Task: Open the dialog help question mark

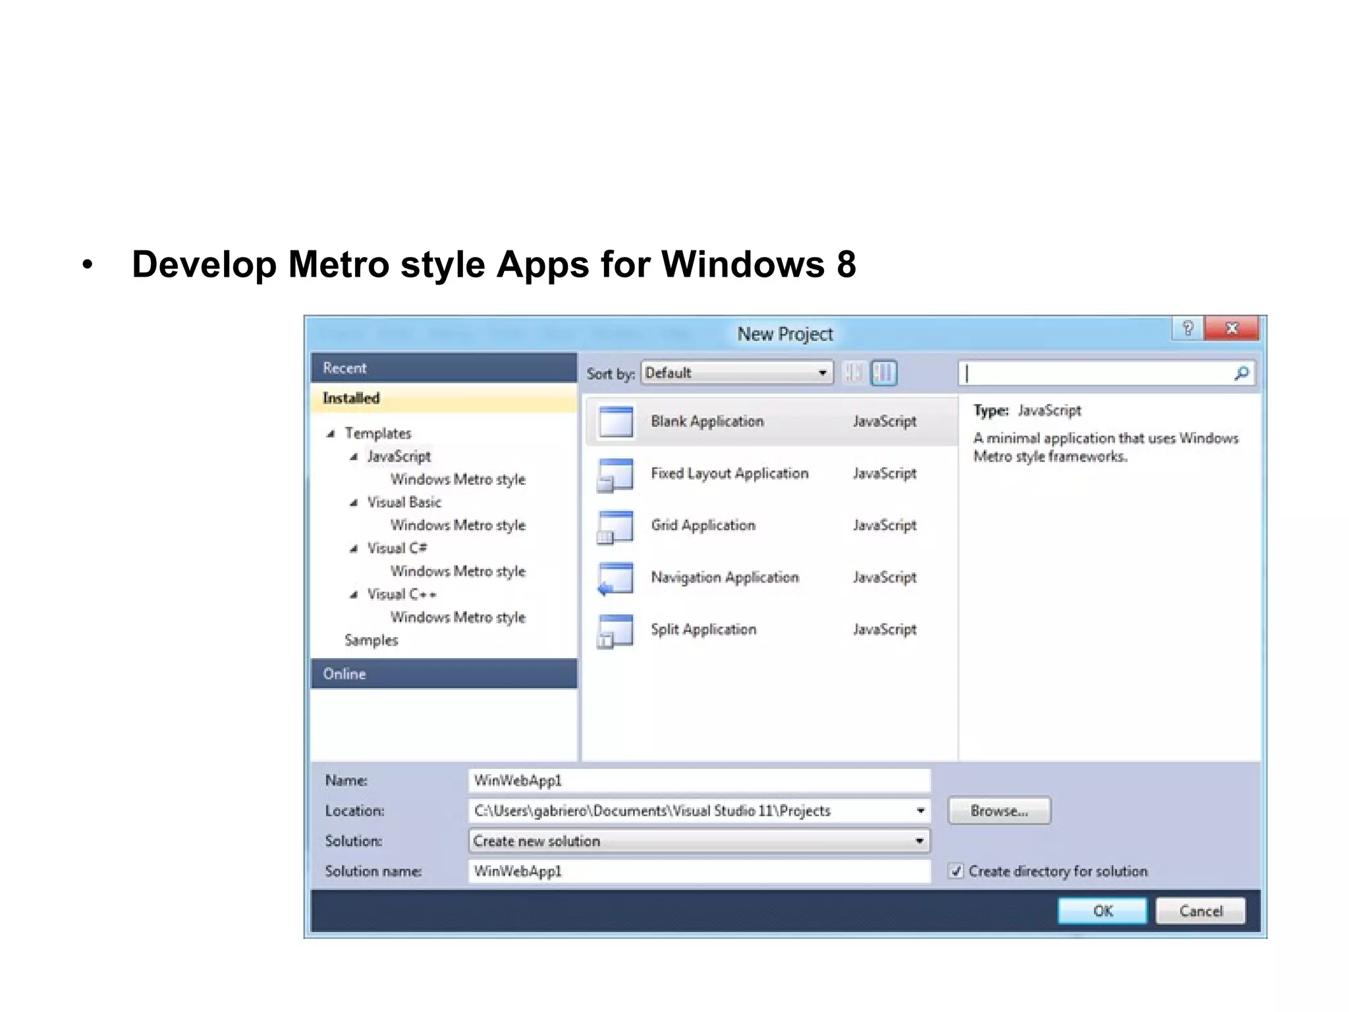Action: 1188,328
